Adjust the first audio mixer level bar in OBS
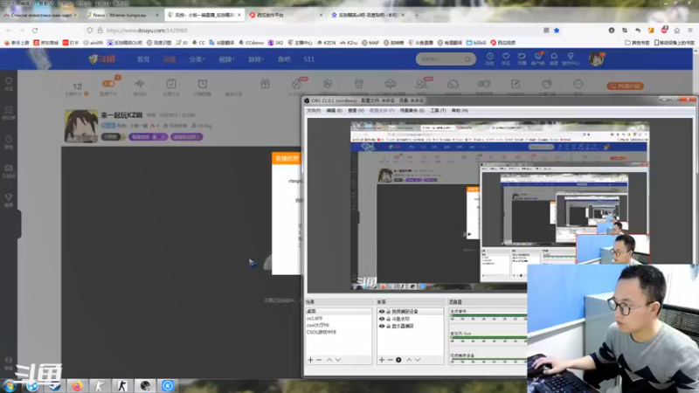The height and width of the screenshot is (393, 699). (x=488, y=316)
